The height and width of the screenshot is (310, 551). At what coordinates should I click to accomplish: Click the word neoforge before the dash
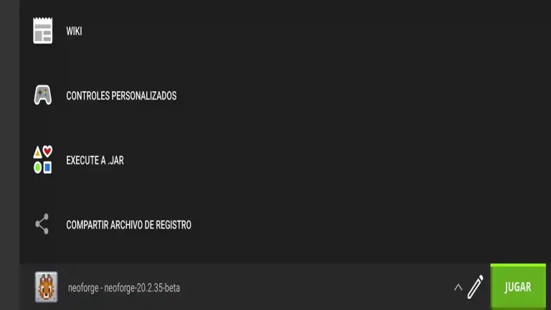click(x=83, y=288)
